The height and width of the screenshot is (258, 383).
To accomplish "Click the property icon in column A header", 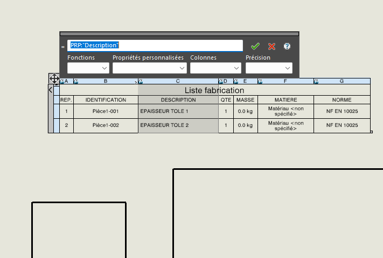I will 61,81.
